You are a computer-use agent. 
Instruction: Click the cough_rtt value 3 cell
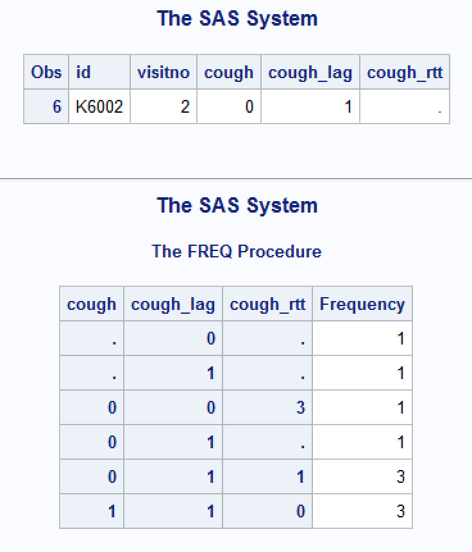(267, 408)
